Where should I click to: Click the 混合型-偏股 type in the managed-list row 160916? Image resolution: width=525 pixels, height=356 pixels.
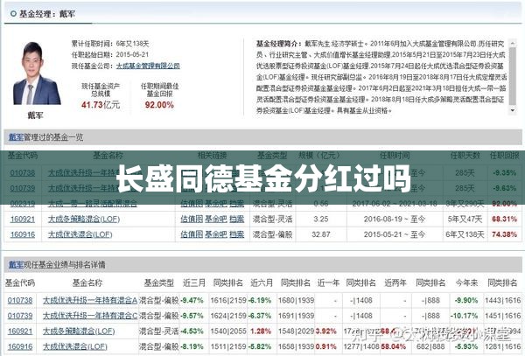(272, 234)
